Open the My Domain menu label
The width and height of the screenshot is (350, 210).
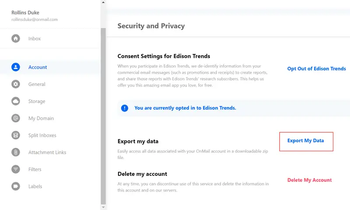[x=41, y=118]
